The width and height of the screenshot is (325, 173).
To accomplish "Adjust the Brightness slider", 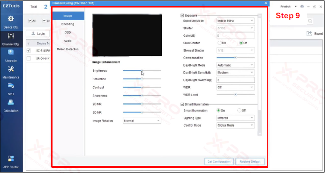I will click(x=142, y=70).
